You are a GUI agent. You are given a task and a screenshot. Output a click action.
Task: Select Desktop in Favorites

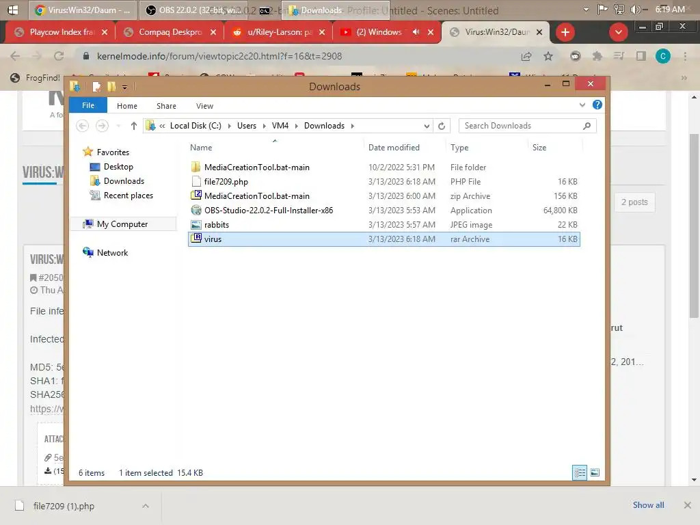point(118,167)
